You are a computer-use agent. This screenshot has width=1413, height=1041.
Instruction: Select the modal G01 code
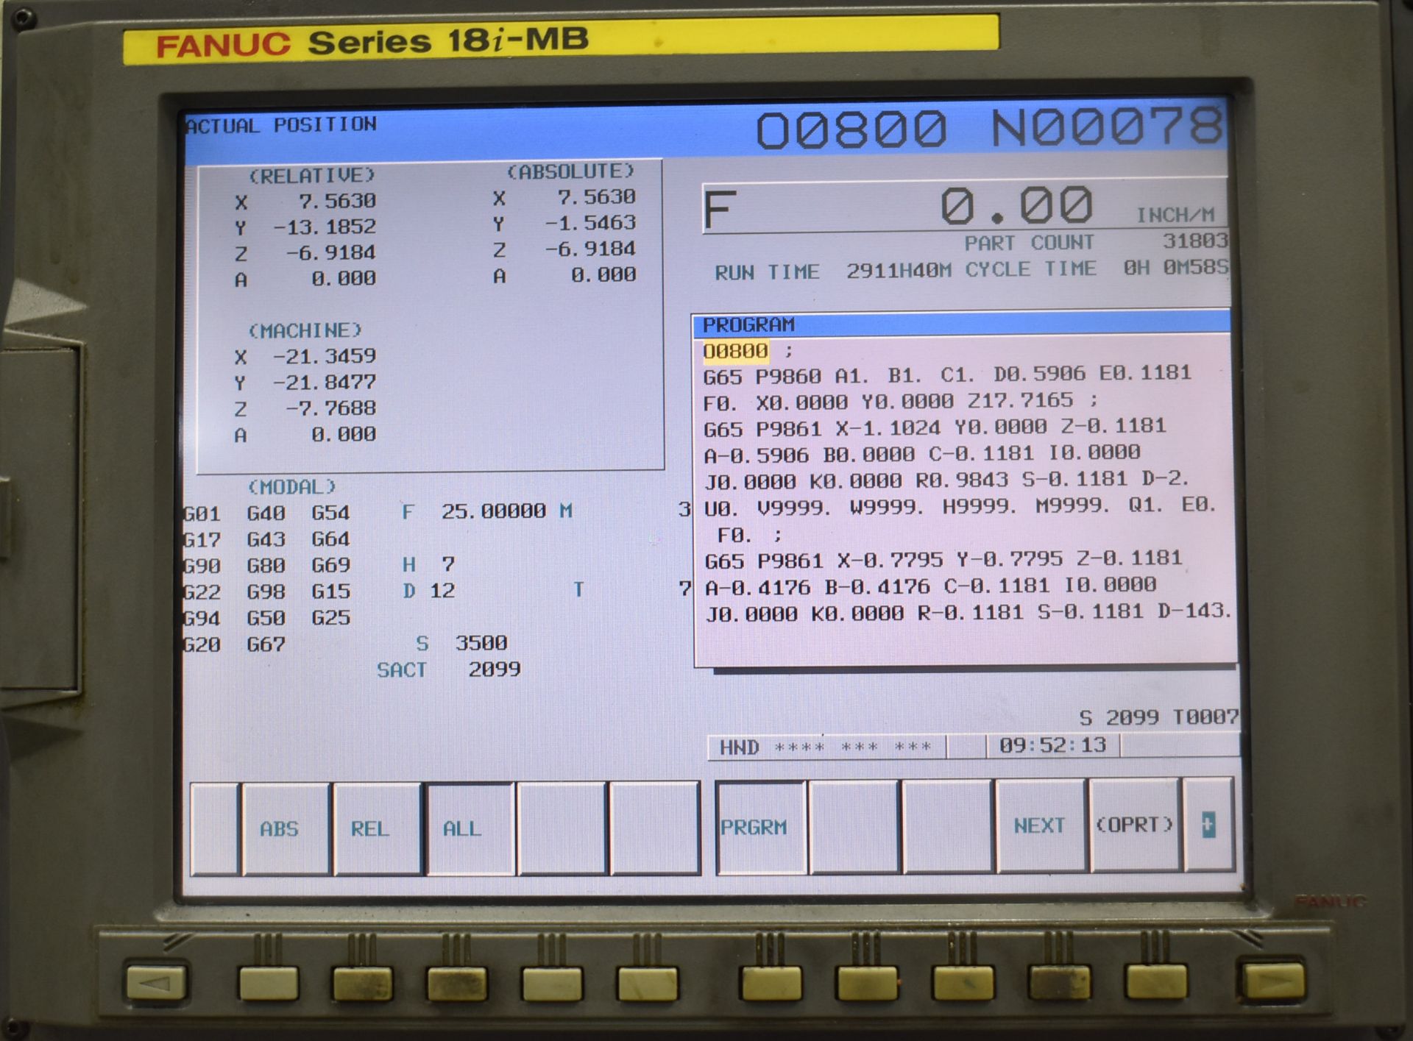pos(202,514)
